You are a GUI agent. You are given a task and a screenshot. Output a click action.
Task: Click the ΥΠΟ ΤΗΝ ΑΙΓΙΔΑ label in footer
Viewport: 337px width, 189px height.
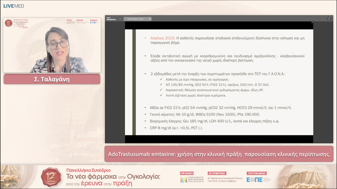click(256, 173)
